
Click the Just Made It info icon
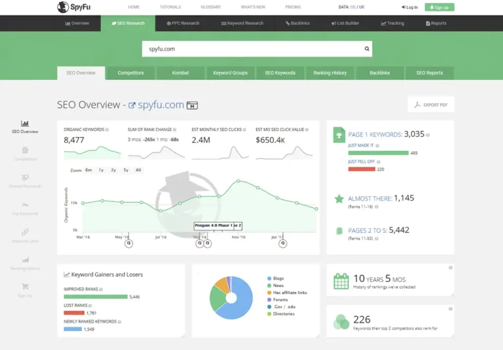(378, 145)
